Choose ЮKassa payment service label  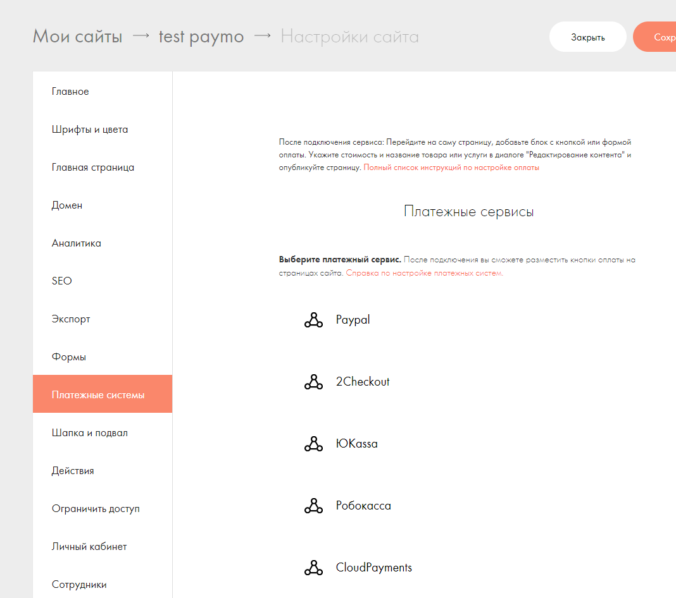[x=356, y=444]
